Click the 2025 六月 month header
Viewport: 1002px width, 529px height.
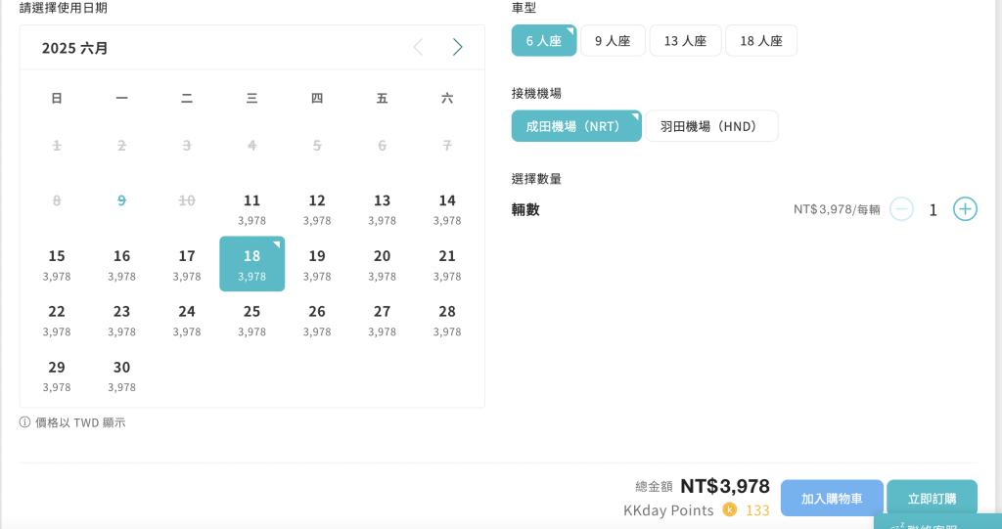(74, 48)
